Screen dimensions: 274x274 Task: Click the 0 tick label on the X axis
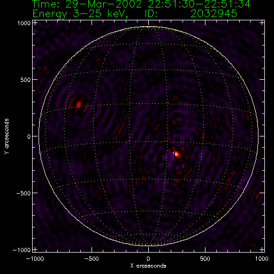[x=148, y=258]
